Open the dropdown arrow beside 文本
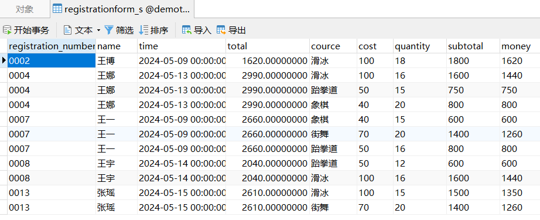Image resolution: width=540 pixels, height=220 pixels. (x=98, y=31)
